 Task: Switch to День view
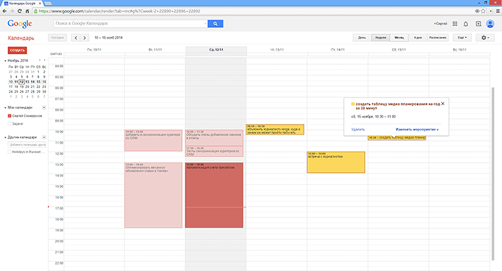pyautogui.click(x=362, y=38)
